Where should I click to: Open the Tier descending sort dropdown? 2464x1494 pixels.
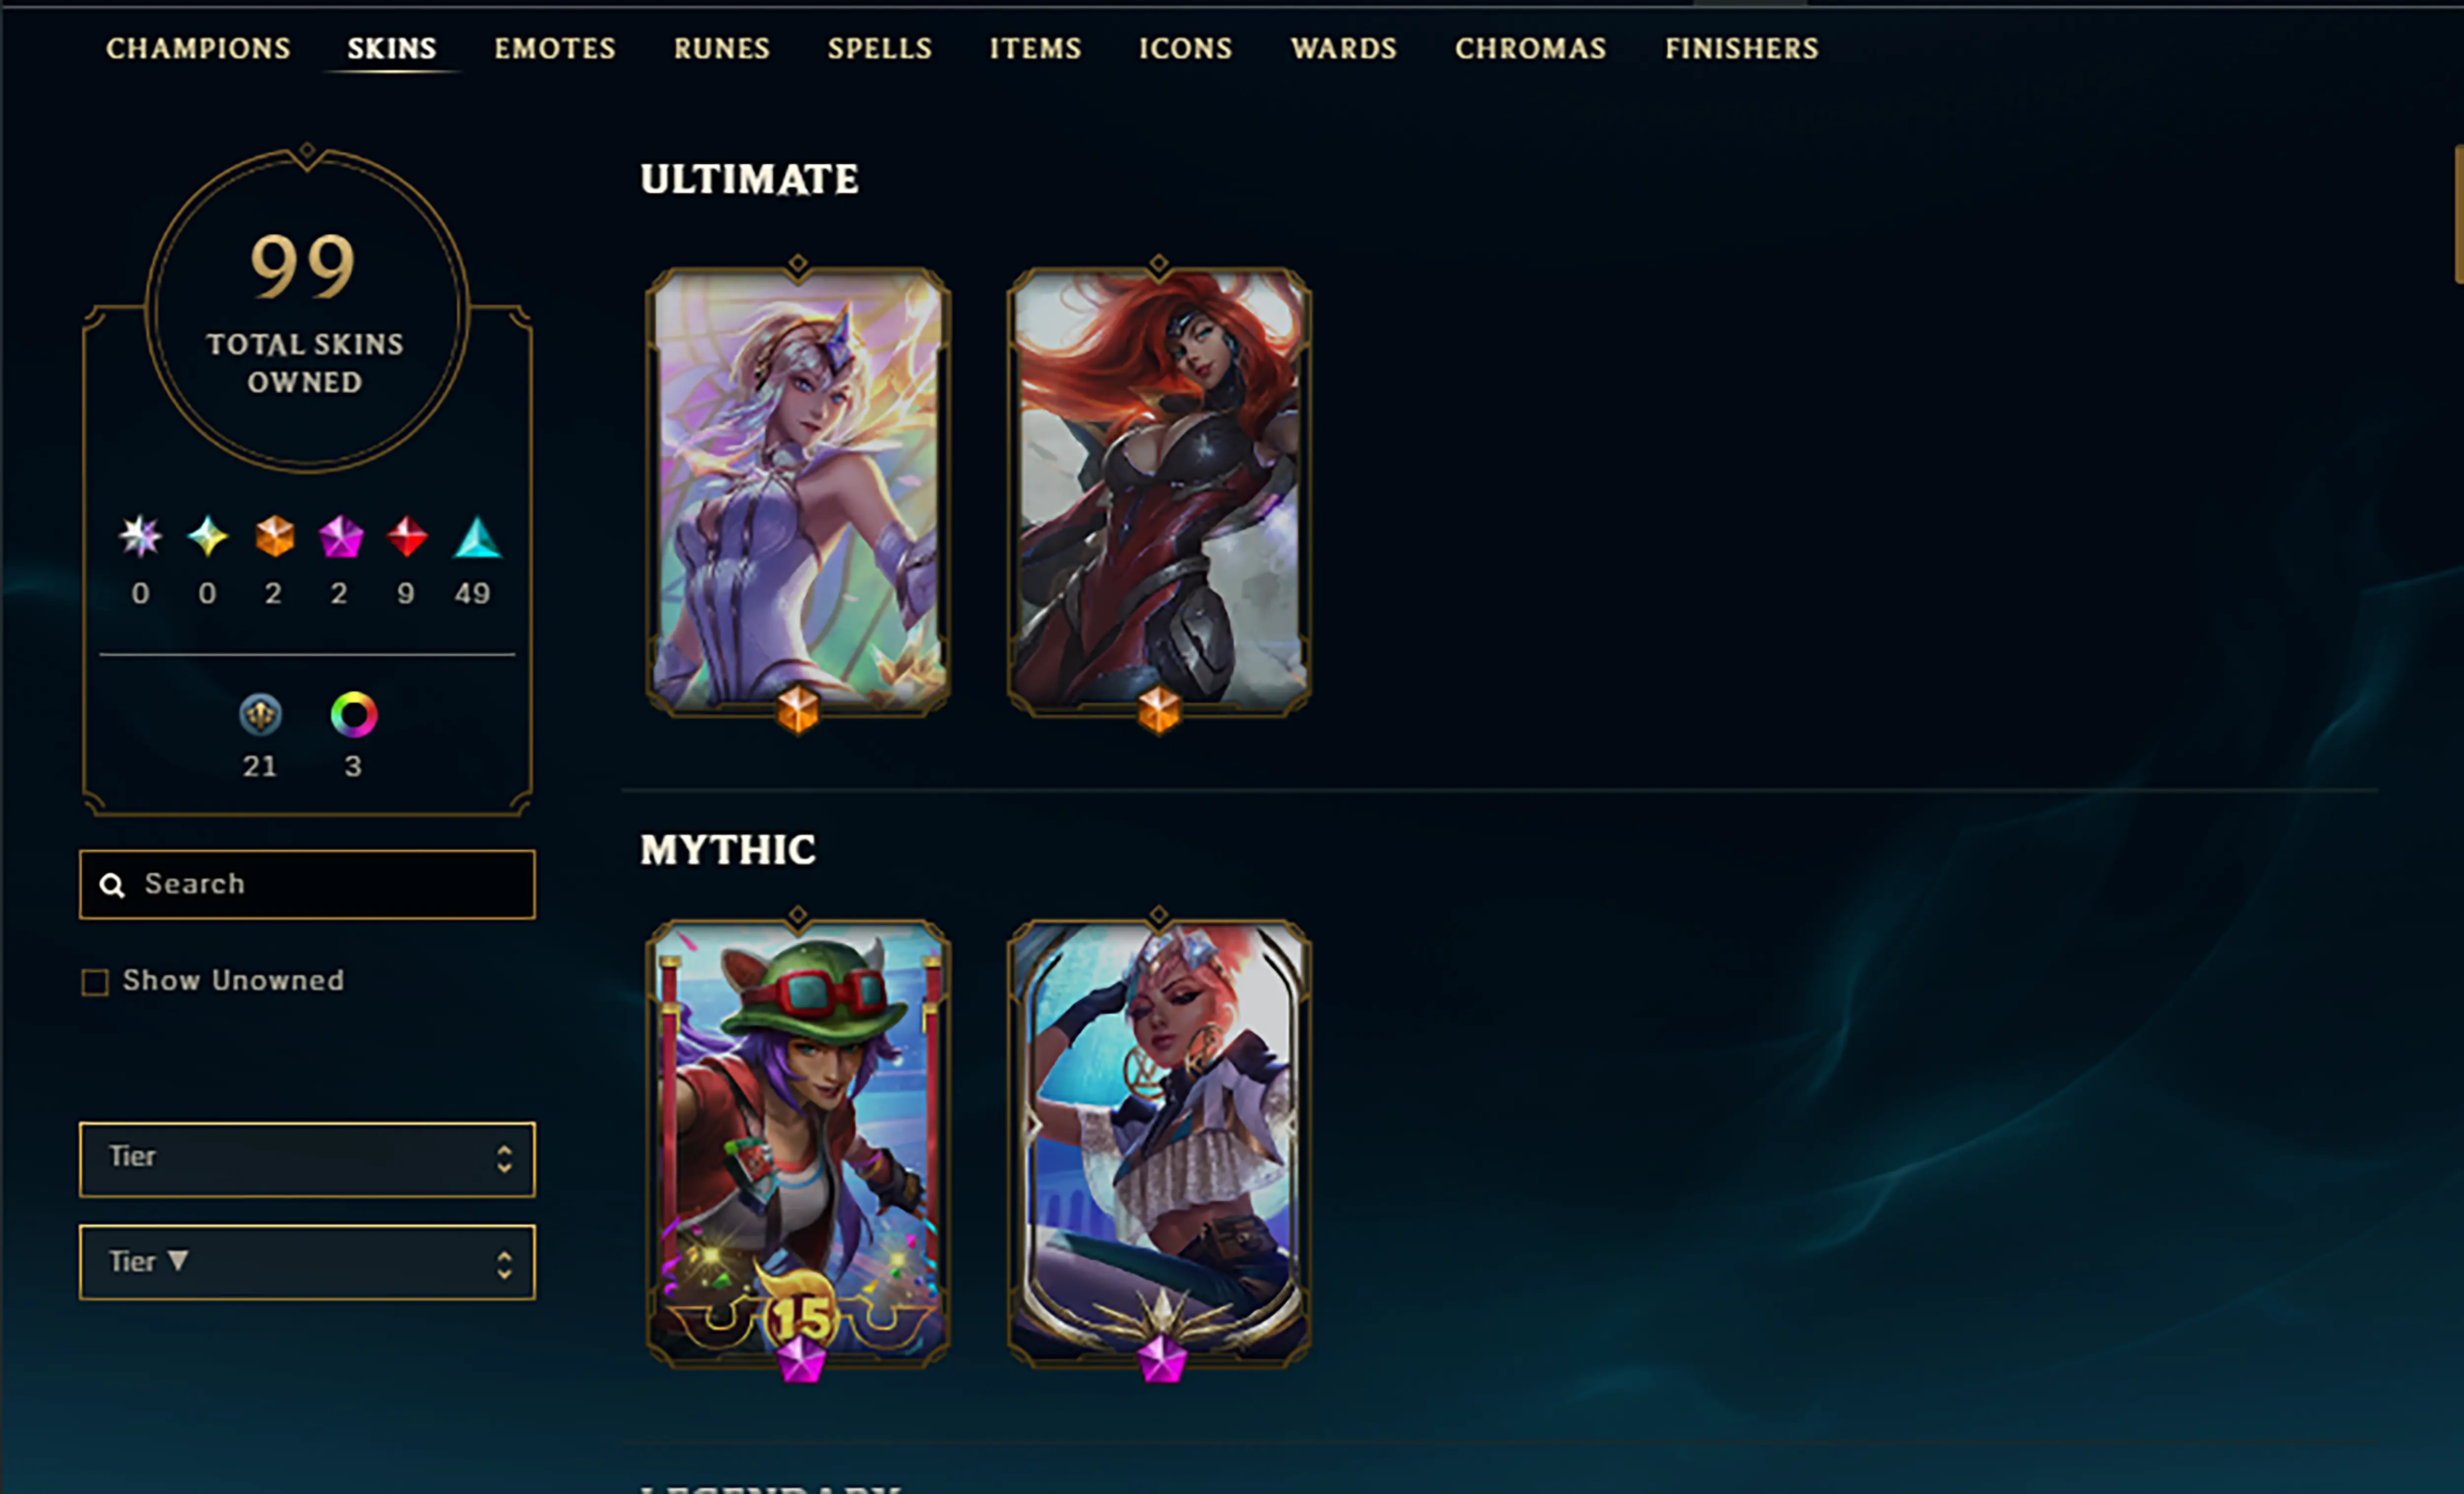pos(307,1262)
